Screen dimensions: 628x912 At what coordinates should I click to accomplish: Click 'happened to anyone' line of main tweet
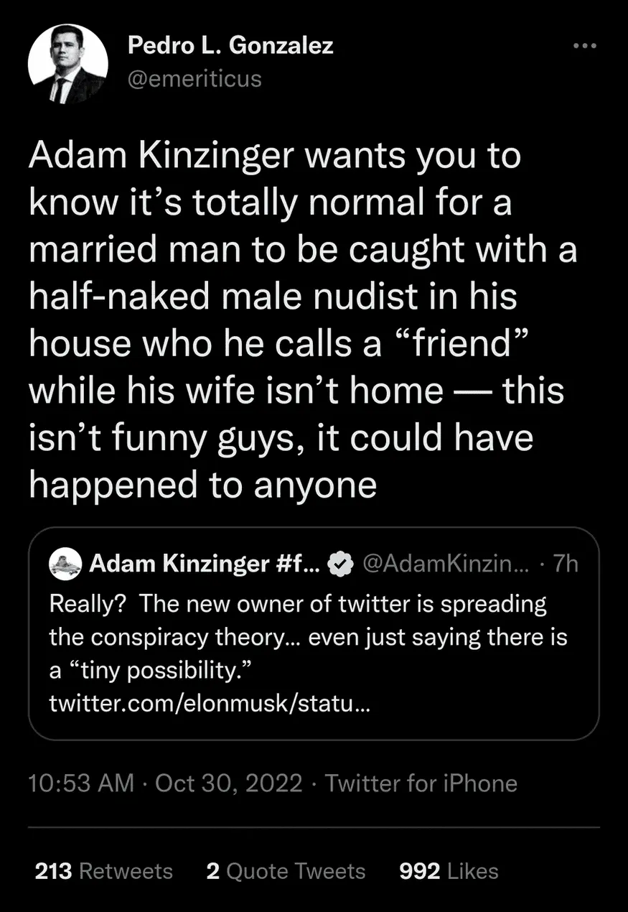203,484
